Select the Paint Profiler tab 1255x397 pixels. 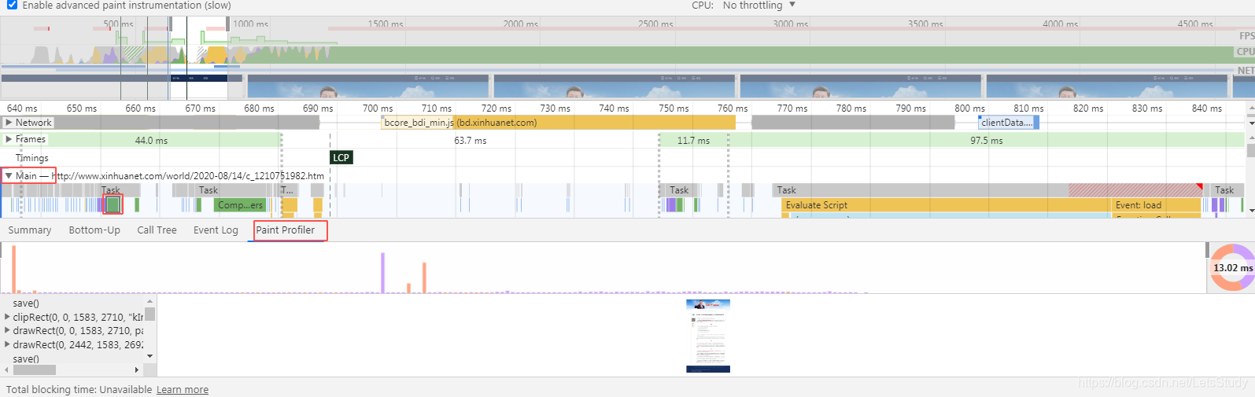285,230
